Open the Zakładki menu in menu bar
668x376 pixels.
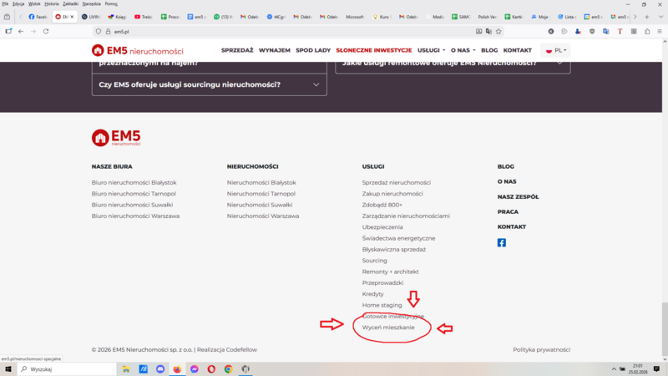[70, 3]
